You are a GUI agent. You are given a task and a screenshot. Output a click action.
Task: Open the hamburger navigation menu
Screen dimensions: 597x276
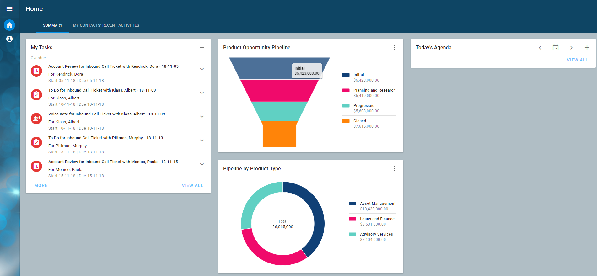pyautogui.click(x=9, y=9)
